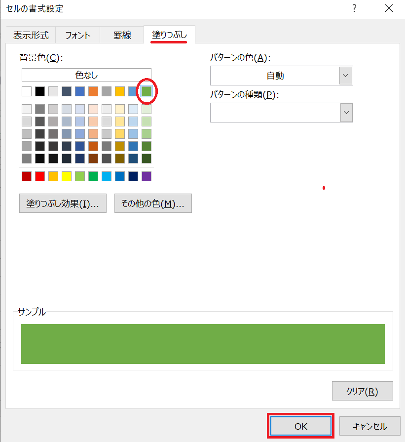
Task: Open その他の色 more colors dialog
Action: click(x=153, y=203)
